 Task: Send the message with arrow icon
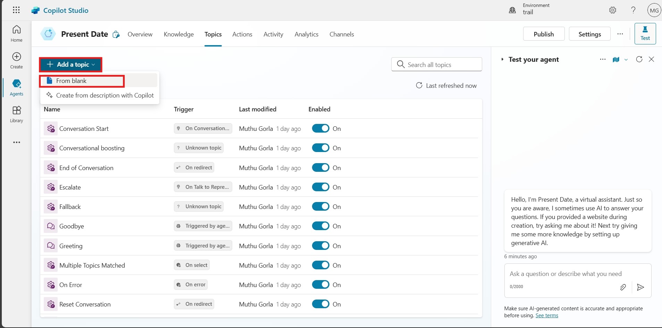click(640, 287)
